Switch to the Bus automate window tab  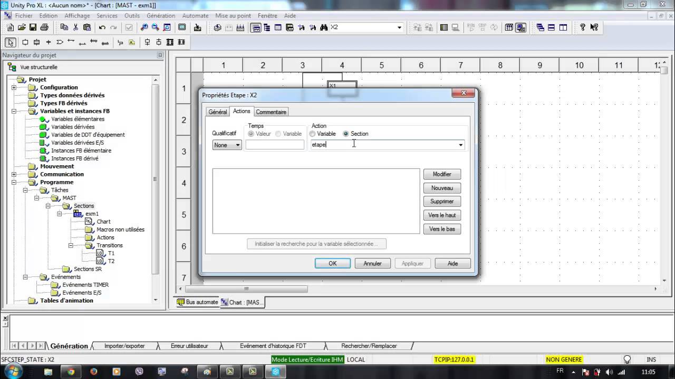(197, 302)
